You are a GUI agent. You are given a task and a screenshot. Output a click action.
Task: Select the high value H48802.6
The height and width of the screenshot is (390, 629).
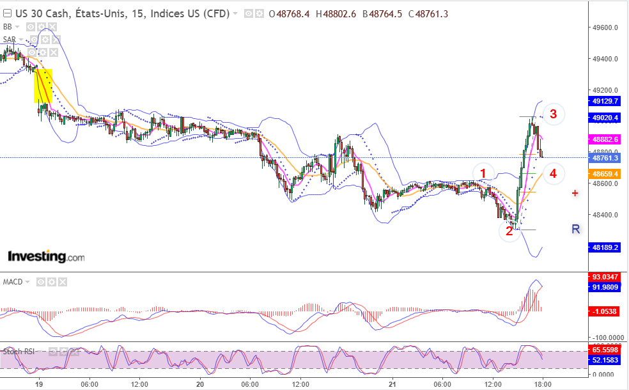tap(336, 14)
